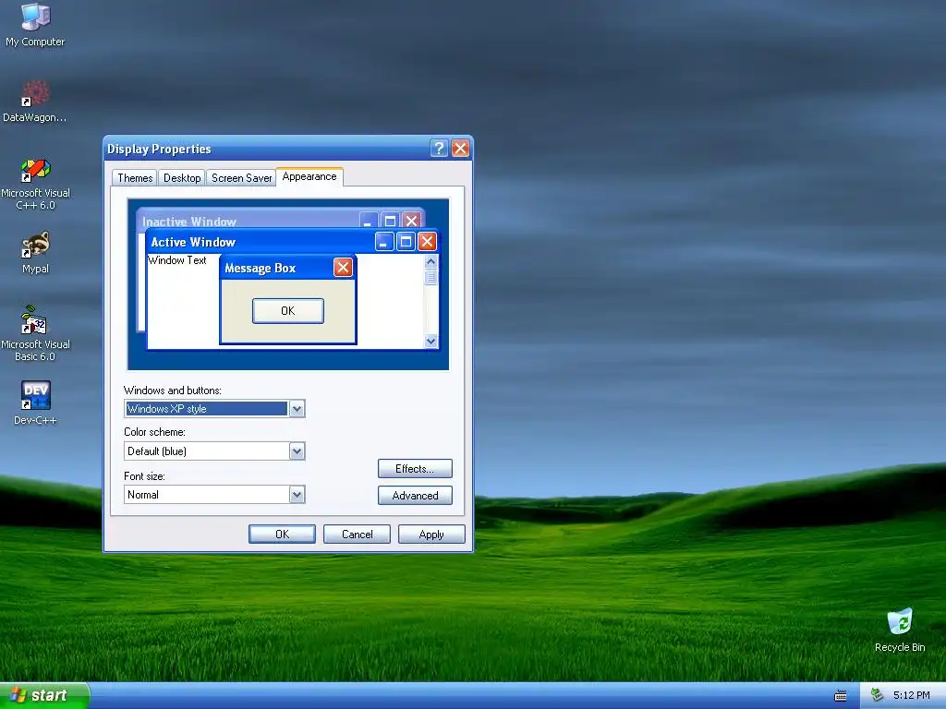Open the Windows and buttons dropdown
Screen dimensions: 946x709
click(297, 409)
